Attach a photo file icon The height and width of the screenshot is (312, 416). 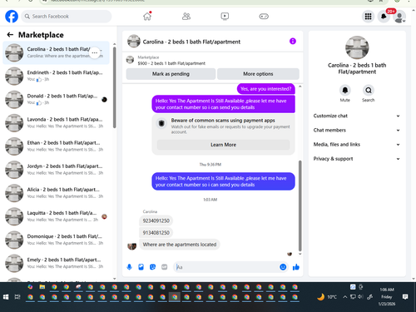pyautogui.click(x=141, y=267)
